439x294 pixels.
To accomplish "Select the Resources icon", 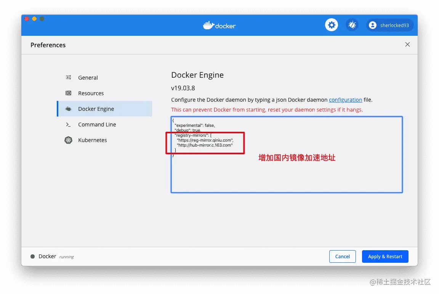I will click(68, 93).
